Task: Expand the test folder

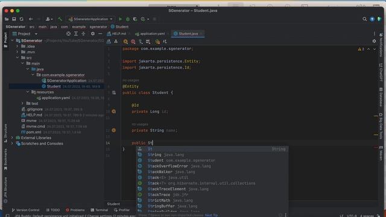Action: (x=22, y=104)
